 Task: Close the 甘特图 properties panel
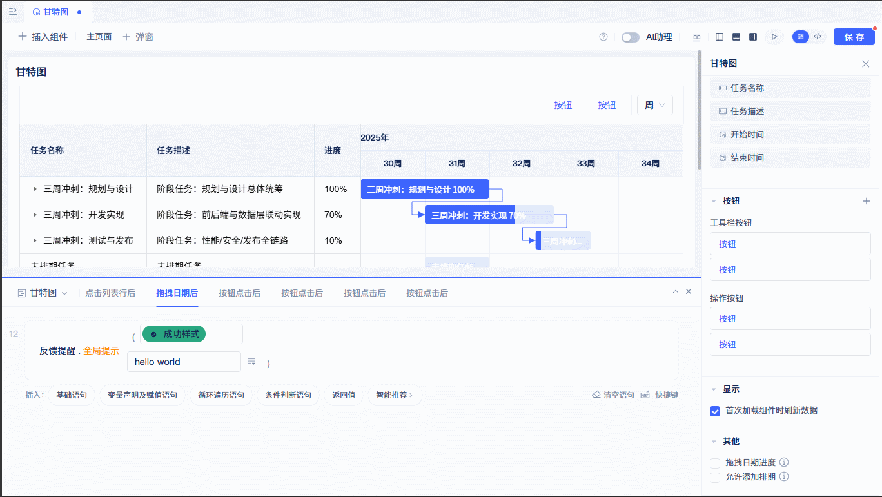pyautogui.click(x=866, y=64)
